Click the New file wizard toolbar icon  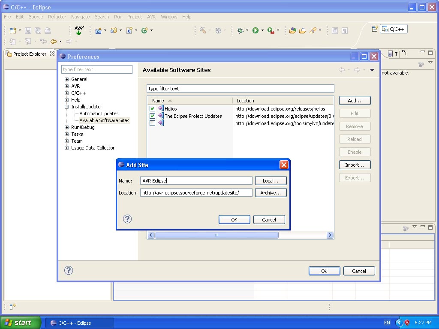(x=13, y=30)
